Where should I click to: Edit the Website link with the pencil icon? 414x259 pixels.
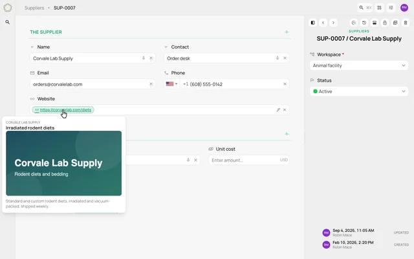[x=278, y=109]
